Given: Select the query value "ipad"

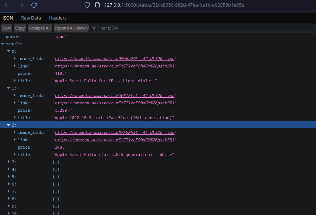Looking at the screenshot, I should [x=60, y=37].
